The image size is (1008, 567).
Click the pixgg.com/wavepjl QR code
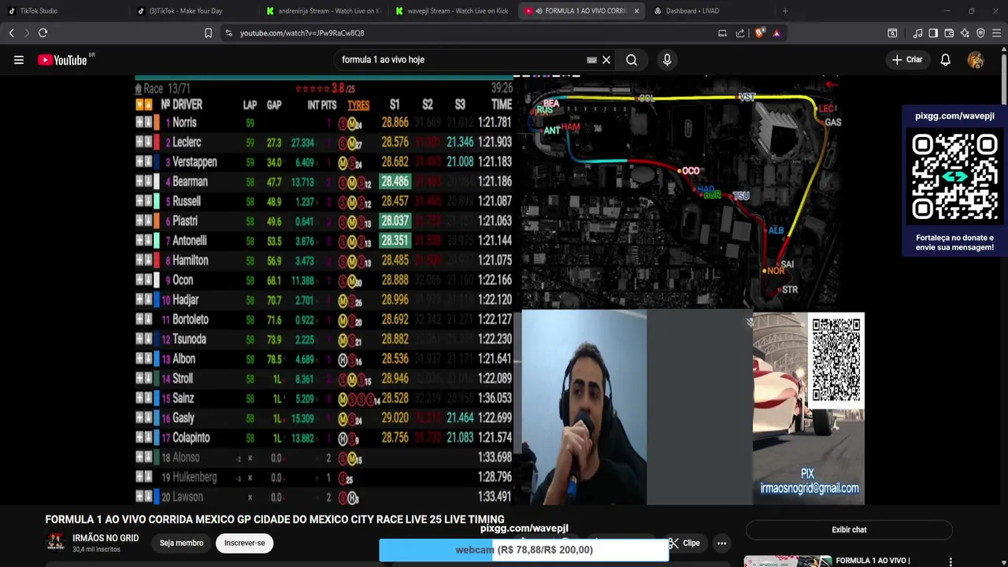[x=954, y=177]
